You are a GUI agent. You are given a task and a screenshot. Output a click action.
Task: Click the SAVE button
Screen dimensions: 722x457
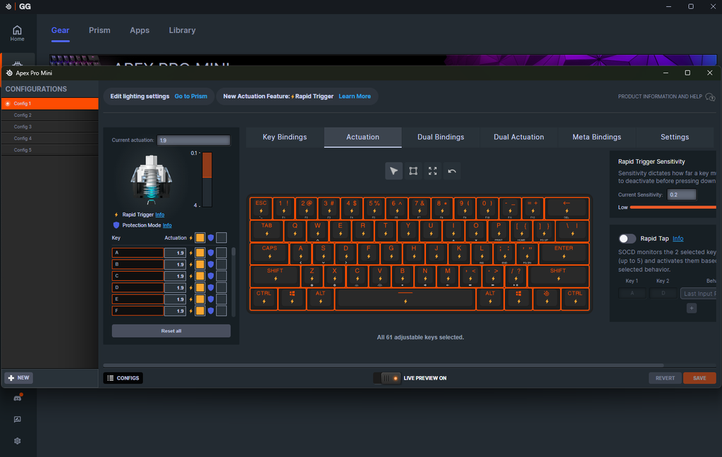click(699, 378)
